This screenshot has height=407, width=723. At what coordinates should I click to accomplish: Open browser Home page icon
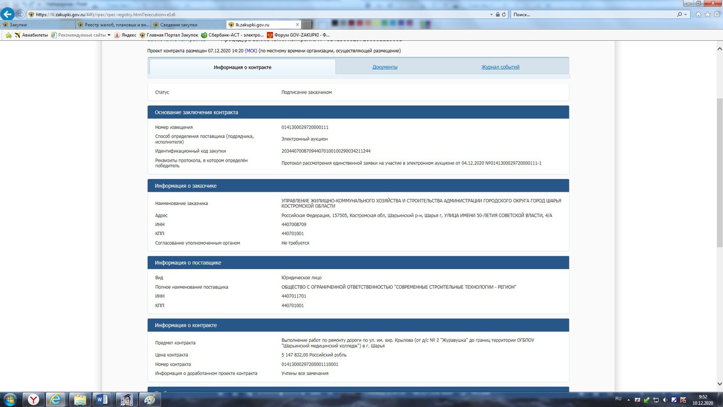pos(699,15)
